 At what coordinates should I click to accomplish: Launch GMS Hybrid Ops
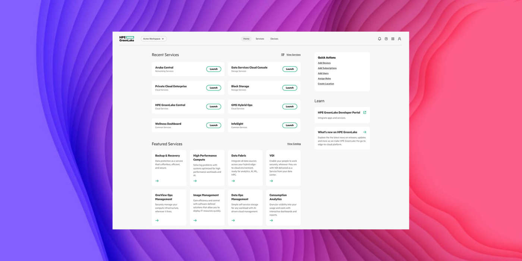(290, 106)
